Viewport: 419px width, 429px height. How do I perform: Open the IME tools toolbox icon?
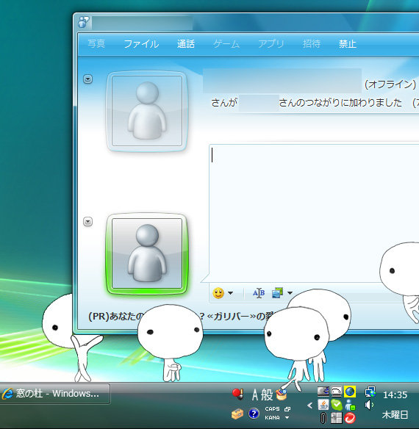click(237, 414)
